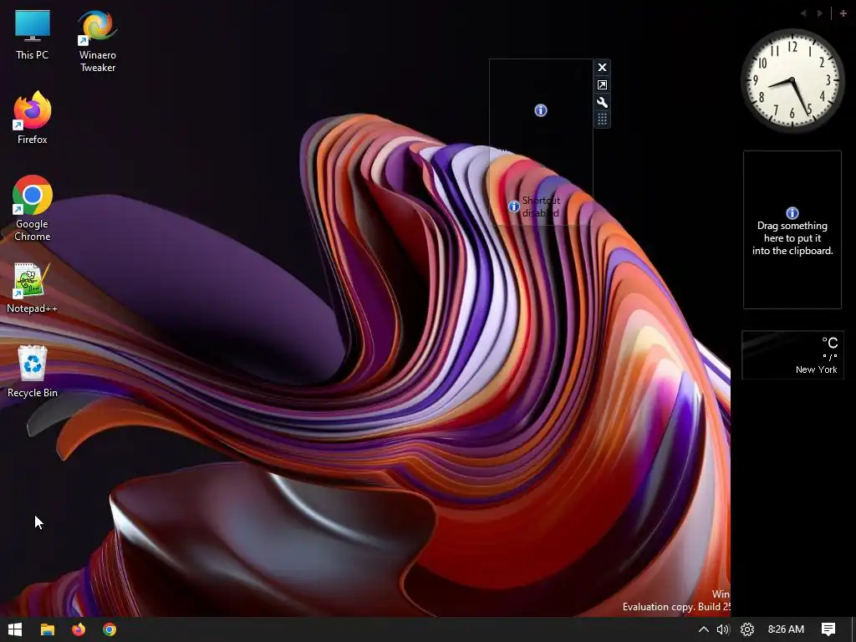Open the volume control in tray
This screenshot has height=642, width=856.
pyautogui.click(x=723, y=629)
